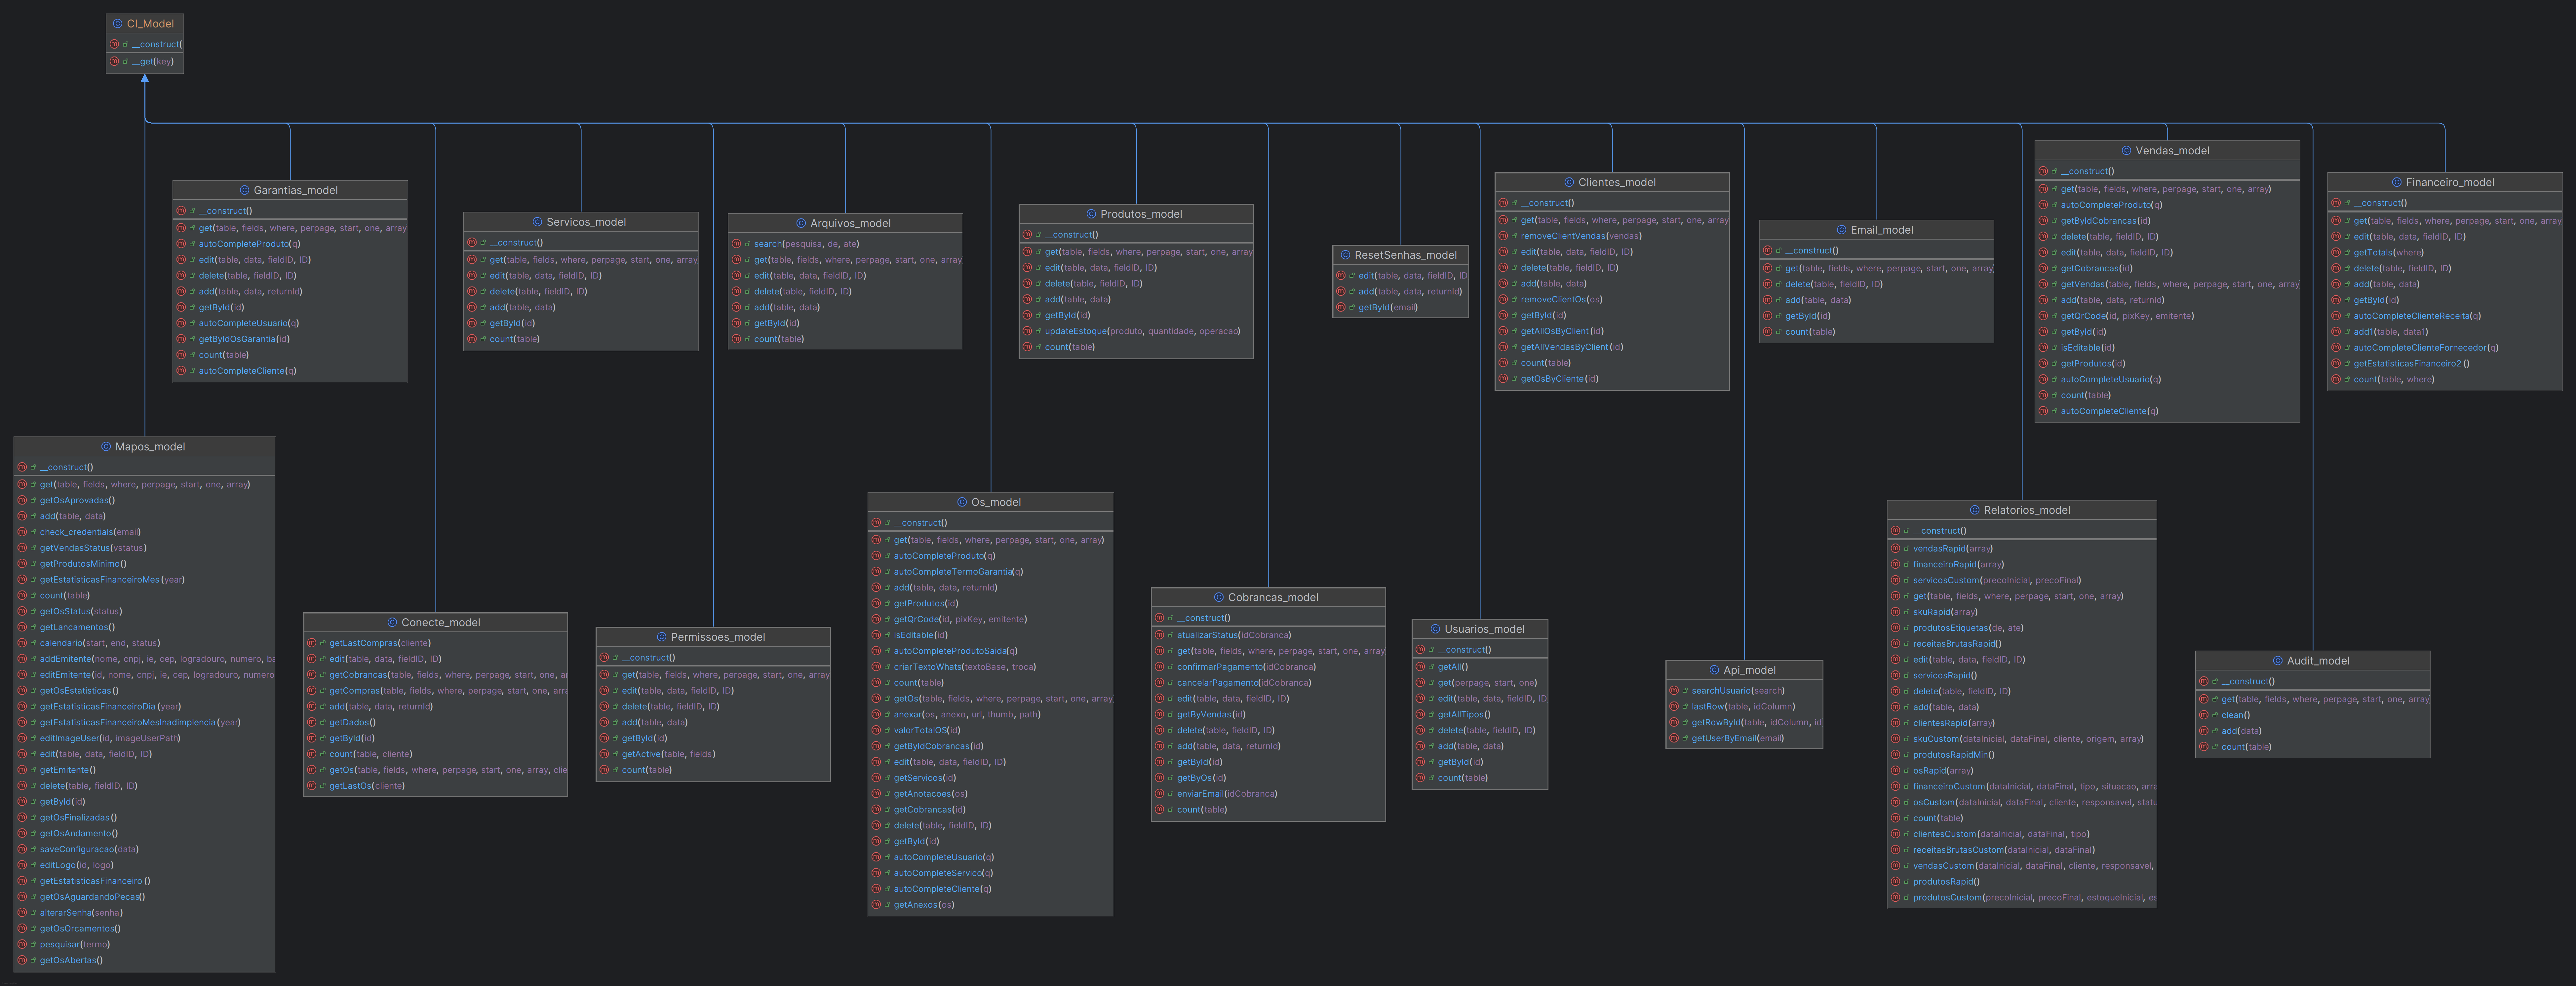The width and height of the screenshot is (2576, 986).
Task: Select getLastOs(cliente) in Conecte_model
Action: pos(367,786)
